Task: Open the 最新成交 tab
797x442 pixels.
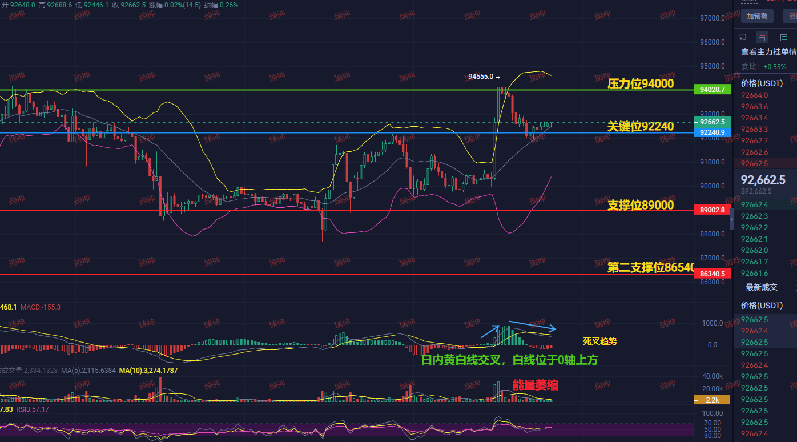Action: (x=762, y=287)
